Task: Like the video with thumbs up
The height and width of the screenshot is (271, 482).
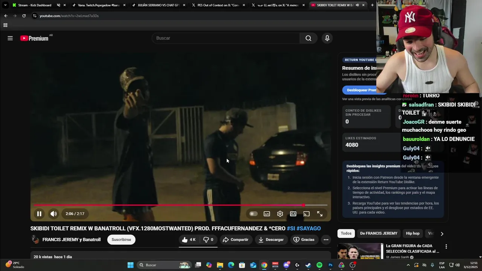Action: coord(189,239)
